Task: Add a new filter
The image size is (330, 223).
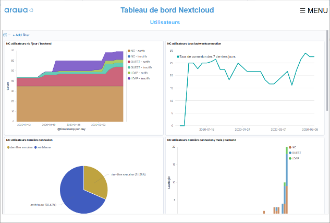Action: click(x=21, y=35)
